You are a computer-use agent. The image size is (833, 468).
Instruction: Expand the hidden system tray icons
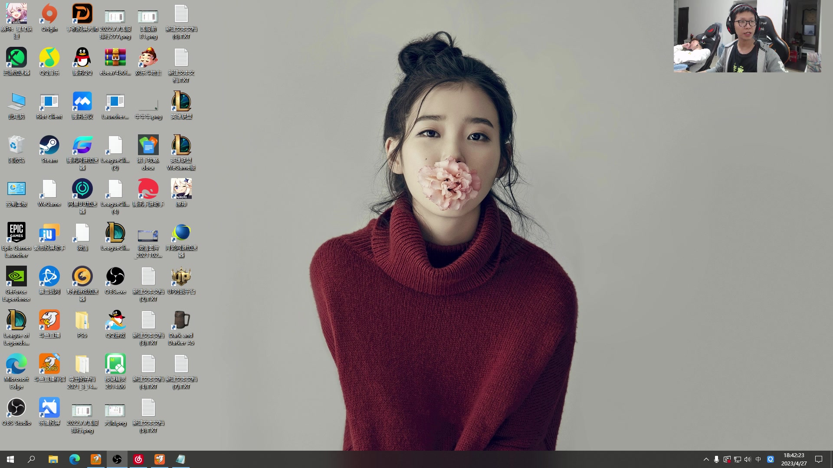tap(706, 459)
